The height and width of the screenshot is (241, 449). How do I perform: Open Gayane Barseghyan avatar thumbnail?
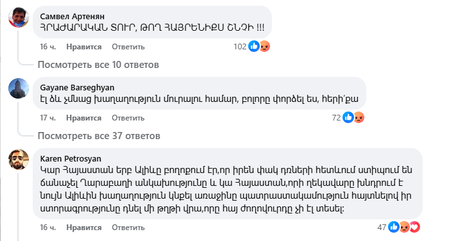tap(19, 88)
